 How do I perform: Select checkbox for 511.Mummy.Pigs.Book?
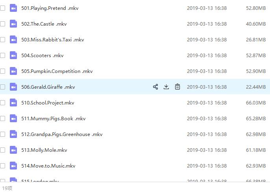pyautogui.click(x=2, y=119)
